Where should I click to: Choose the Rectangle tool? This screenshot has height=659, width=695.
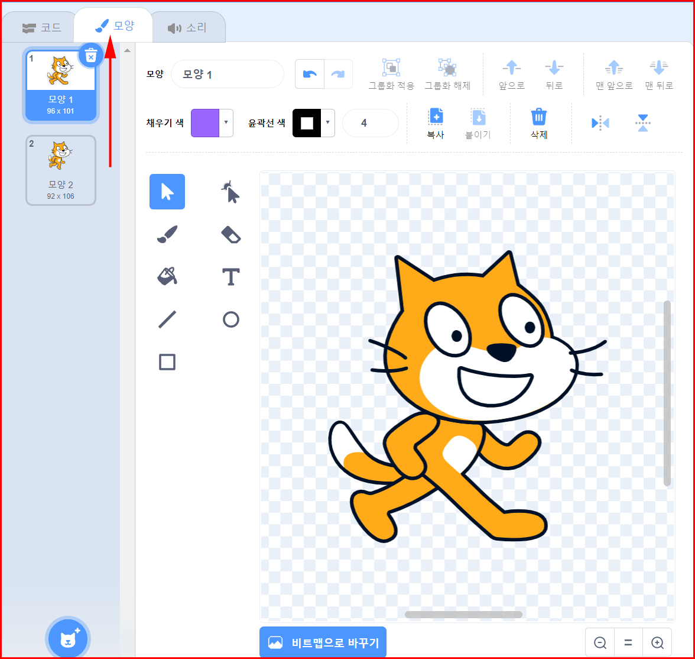167,361
